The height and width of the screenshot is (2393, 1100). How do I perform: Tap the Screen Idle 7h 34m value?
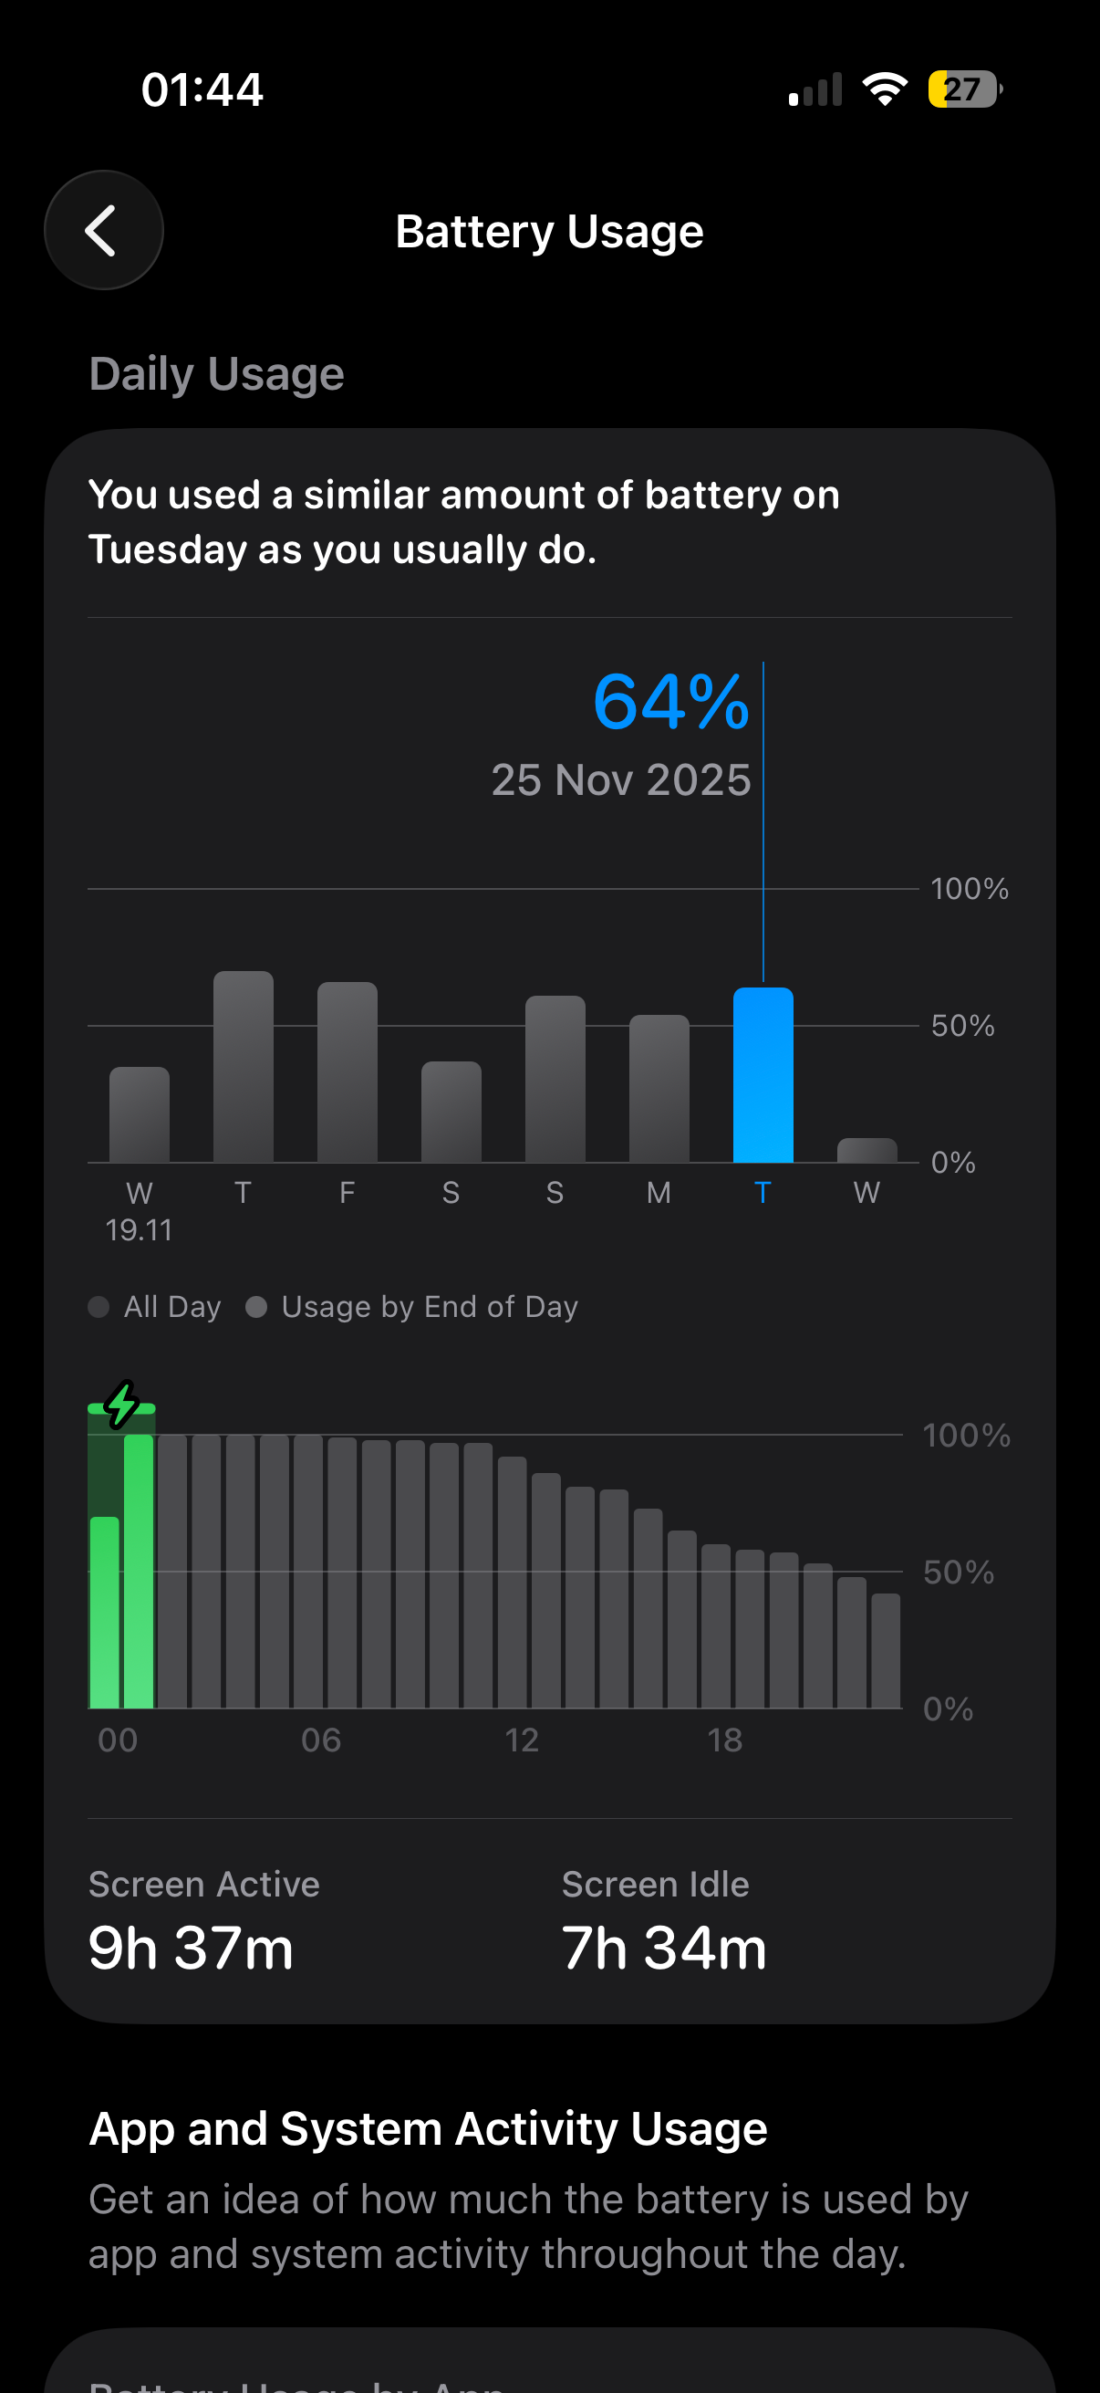tap(664, 1947)
